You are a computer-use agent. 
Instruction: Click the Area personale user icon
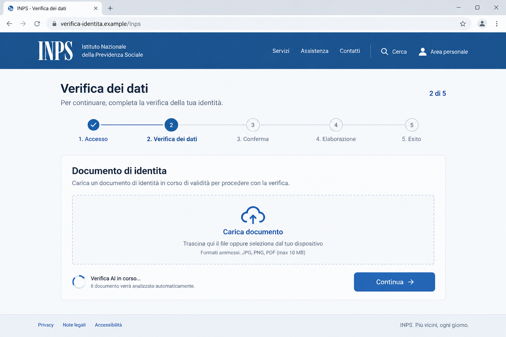[423, 51]
